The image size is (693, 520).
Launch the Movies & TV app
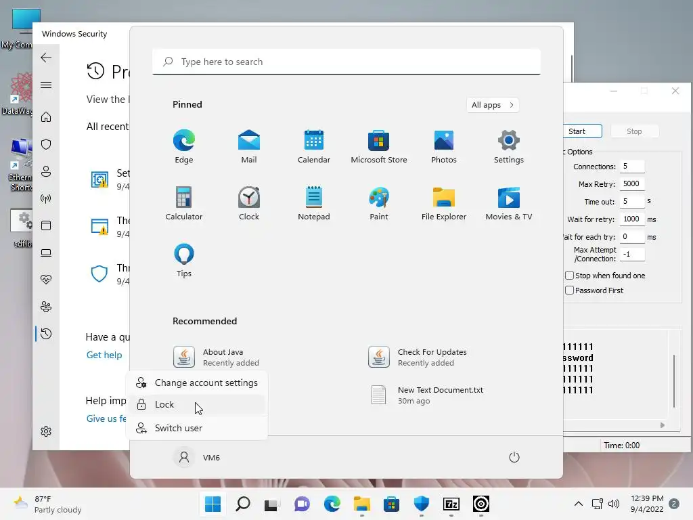tap(509, 203)
